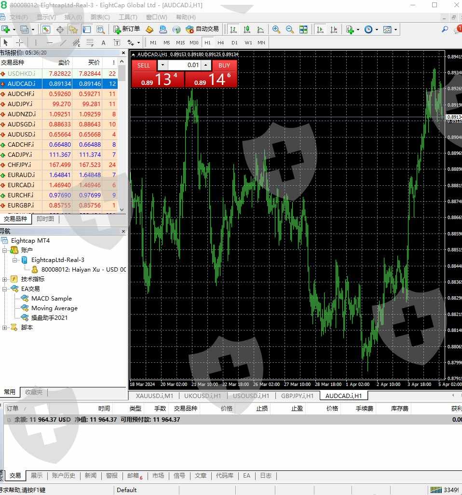The width and height of the screenshot is (462, 495).
Task: Select EURAUD.i row in Market Watch
Action: (59, 175)
